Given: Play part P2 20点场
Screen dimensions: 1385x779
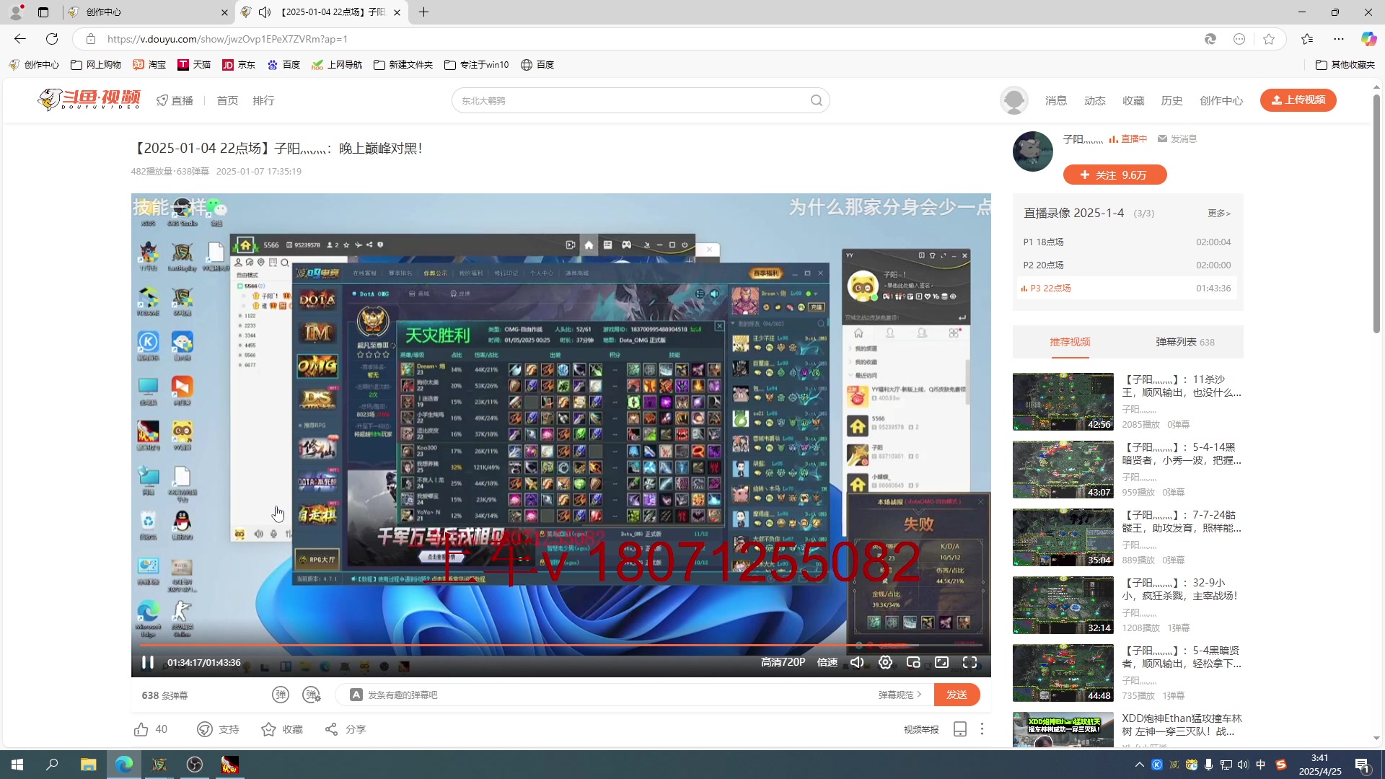Looking at the screenshot, I should (1127, 265).
